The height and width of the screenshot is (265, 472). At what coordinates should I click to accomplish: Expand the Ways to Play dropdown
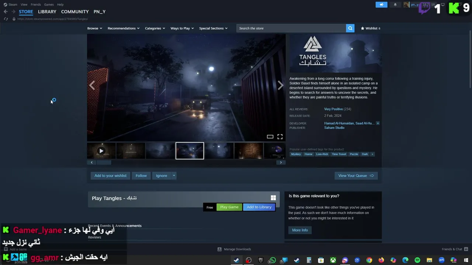(x=182, y=28)
